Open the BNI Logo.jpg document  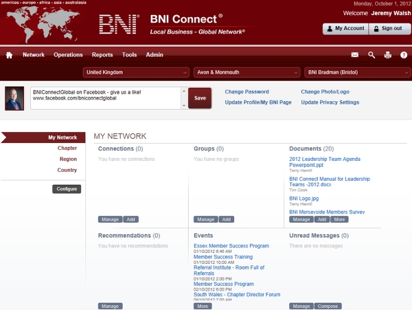point(304,199)
